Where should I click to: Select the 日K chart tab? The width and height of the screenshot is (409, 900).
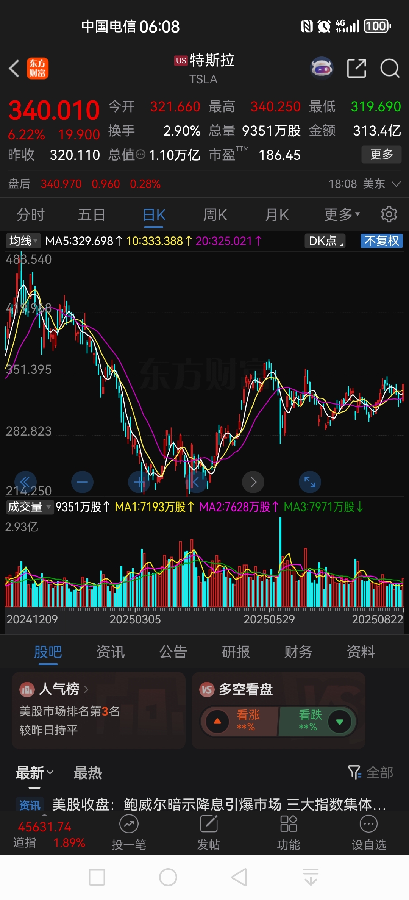click(x=154, y=215)
